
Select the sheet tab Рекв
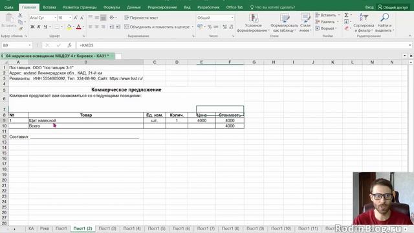[x=45, y=228]
